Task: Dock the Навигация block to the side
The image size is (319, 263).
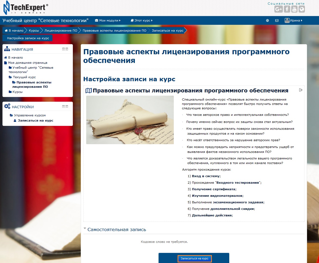Action: point(67,49)
